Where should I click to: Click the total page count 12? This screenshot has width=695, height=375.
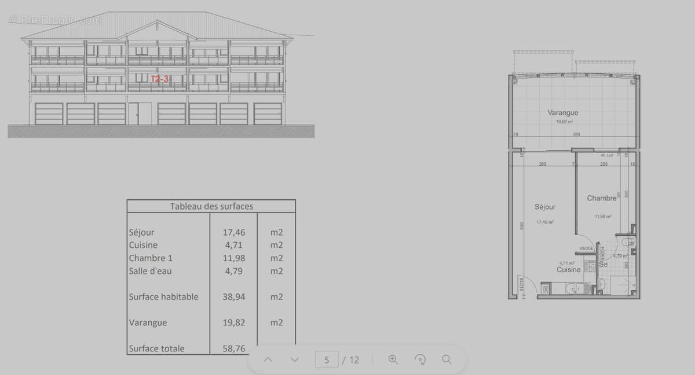click(354, 360)
